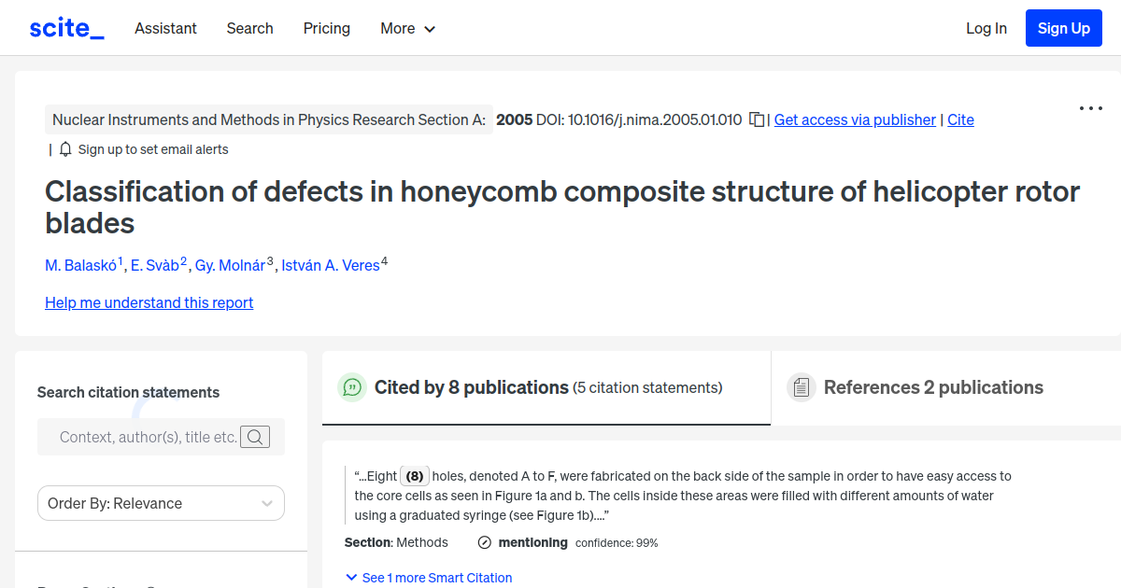The width and height of the screenshot is (1121, 588).
Task: Click the magnifying glass search icon
Action: point(255,436)
